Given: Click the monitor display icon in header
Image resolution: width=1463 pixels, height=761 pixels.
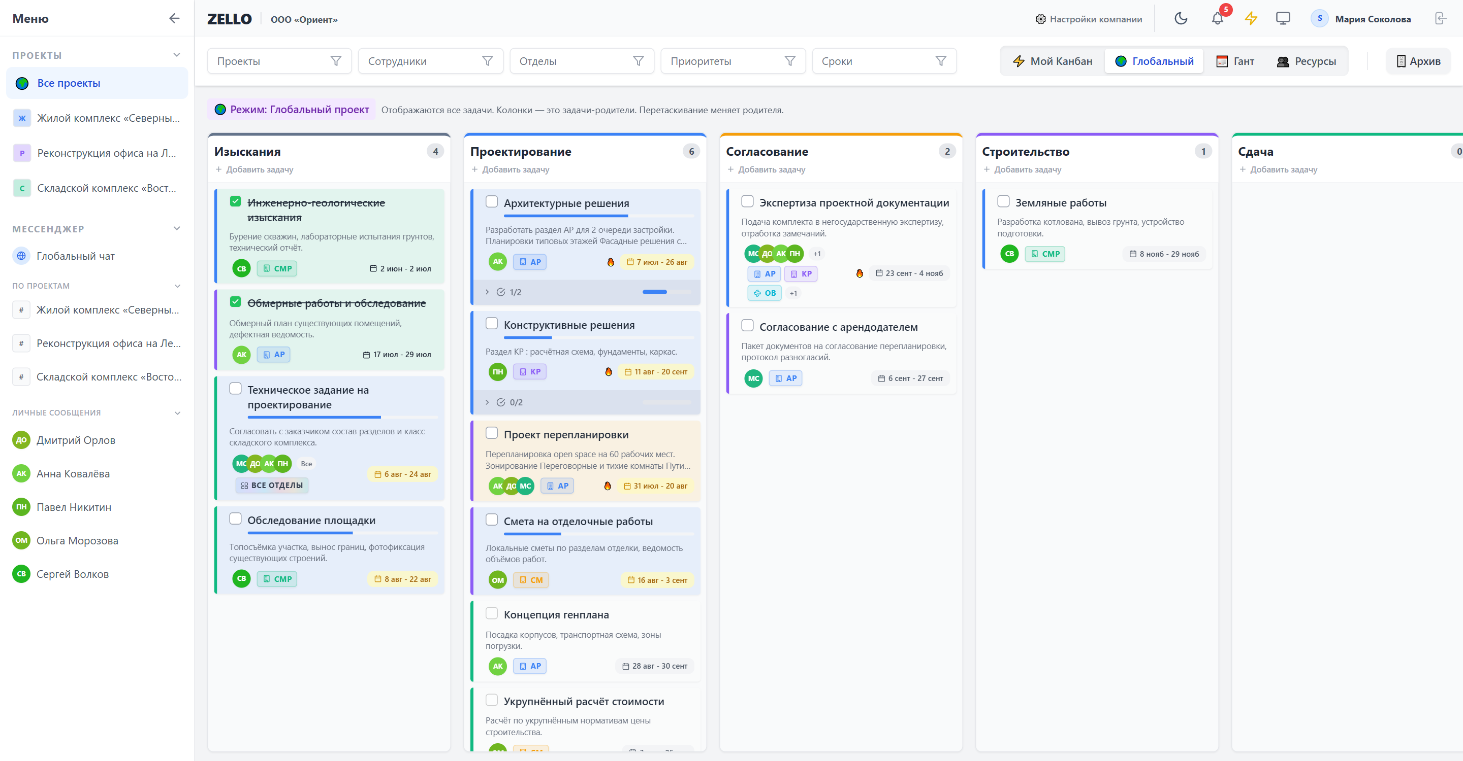Looking at the screenshot, I should coord(1283,19).
